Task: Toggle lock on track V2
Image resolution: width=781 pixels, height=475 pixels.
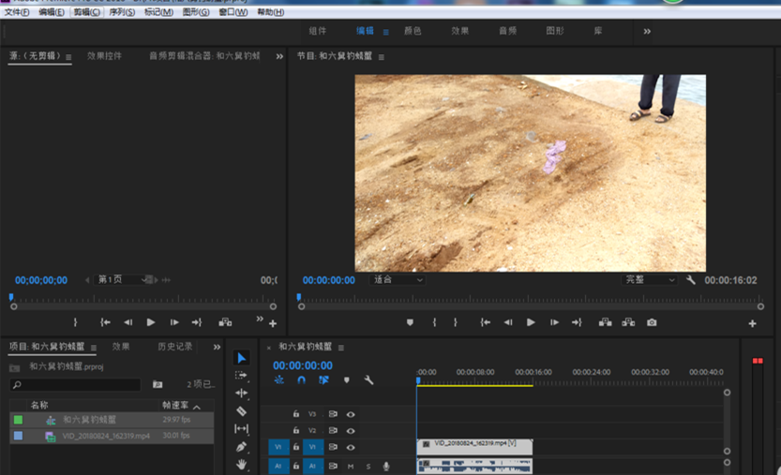Action: pos(296,430)
